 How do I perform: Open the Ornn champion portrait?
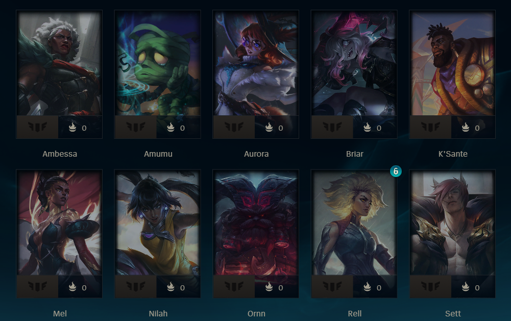pos(256,223)
